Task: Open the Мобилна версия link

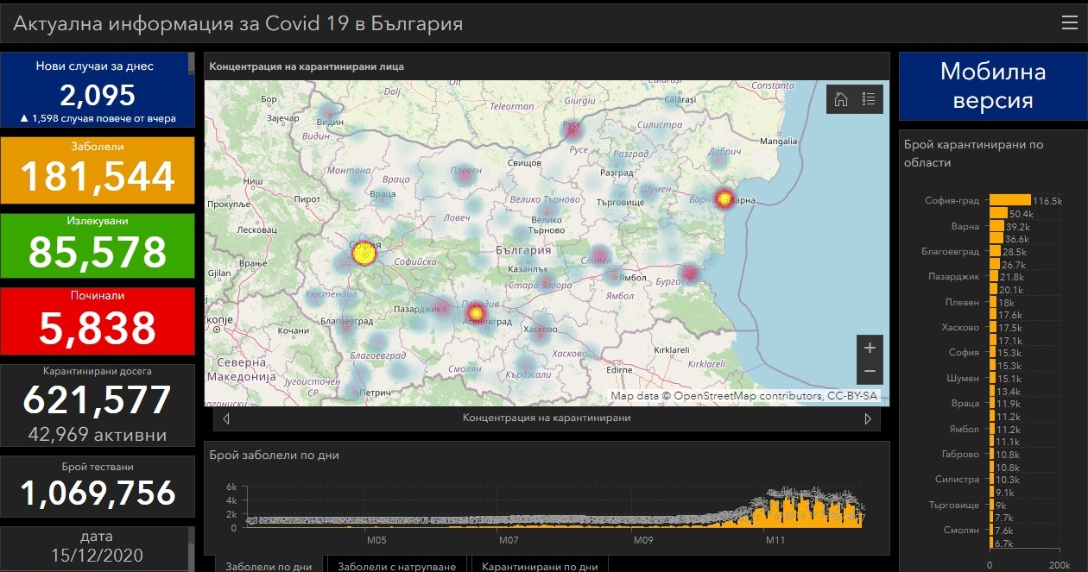Action: [x=992, y=85]
